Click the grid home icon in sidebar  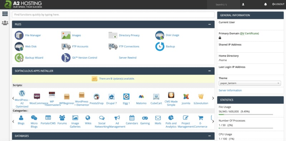pyautogui.click(x=5, y=14)
